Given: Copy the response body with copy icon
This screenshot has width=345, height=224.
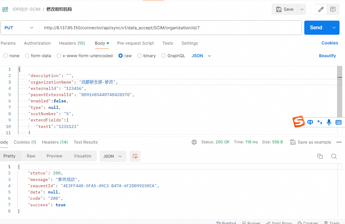Looking at the screenshot, I should 320,156.
